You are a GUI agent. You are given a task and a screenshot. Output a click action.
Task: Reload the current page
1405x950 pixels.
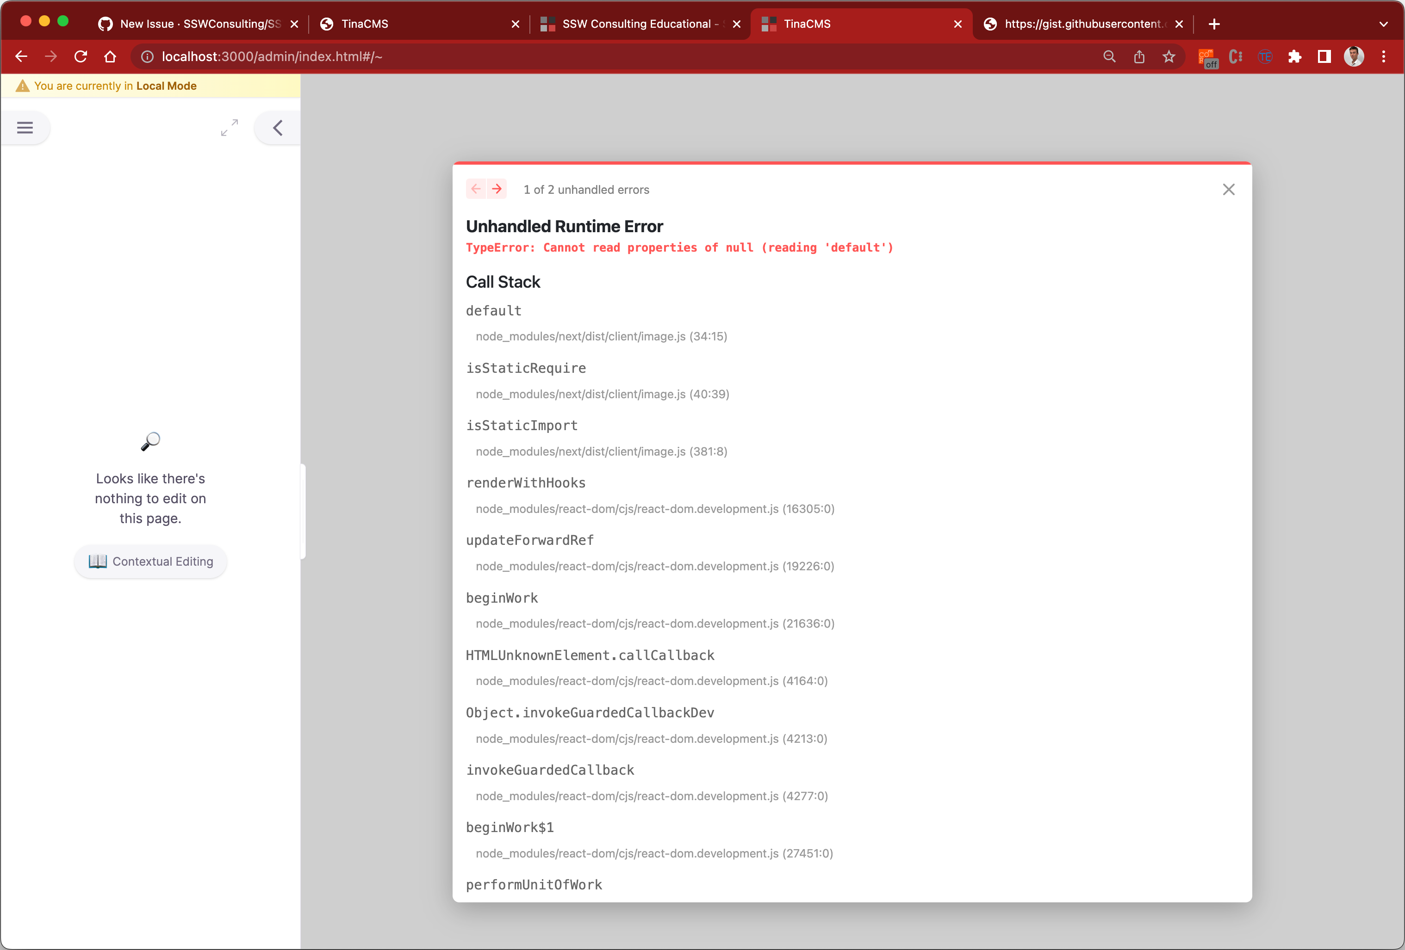pyautogui.click(x=81, y=56)
